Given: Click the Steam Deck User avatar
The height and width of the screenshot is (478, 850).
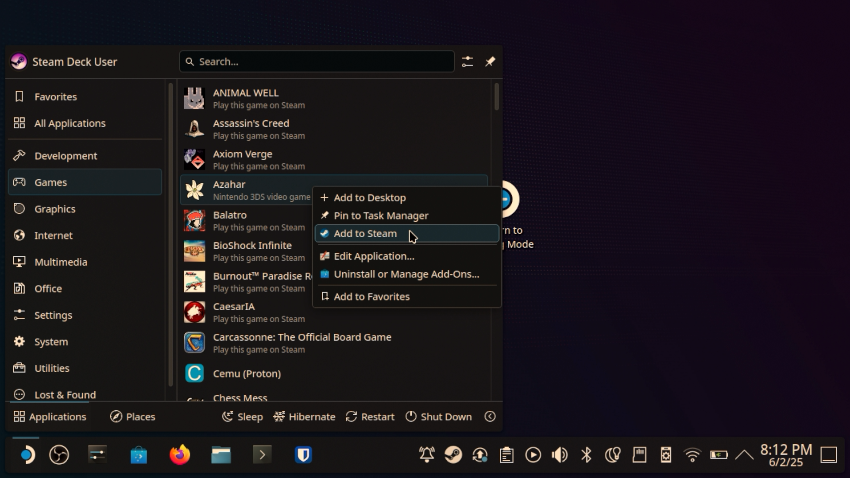Looking at the screenshot, I should tap(19, 62).
